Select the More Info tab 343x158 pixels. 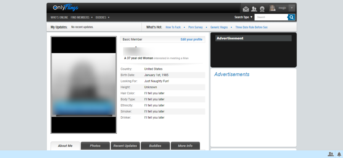pos(185,146)
